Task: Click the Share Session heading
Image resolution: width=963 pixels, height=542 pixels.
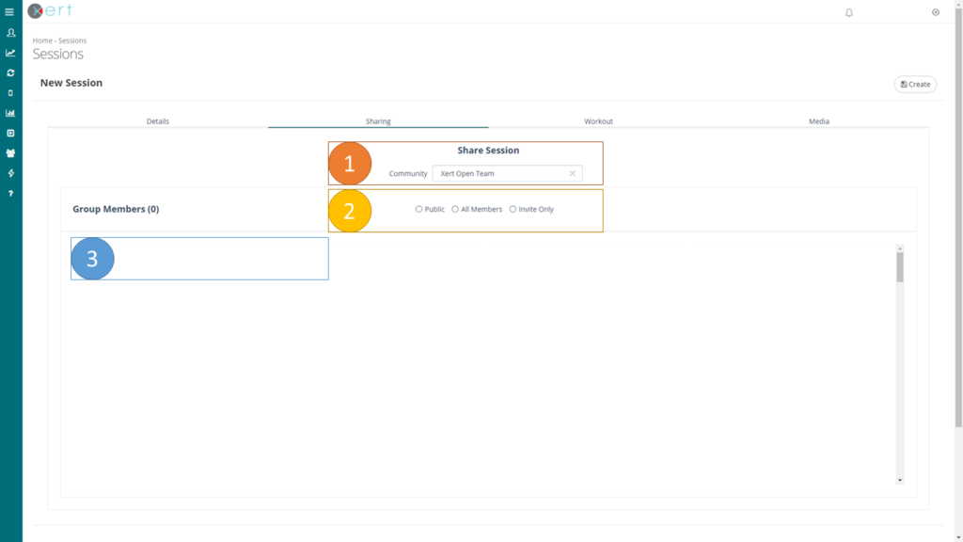Action: click(488, 150)
